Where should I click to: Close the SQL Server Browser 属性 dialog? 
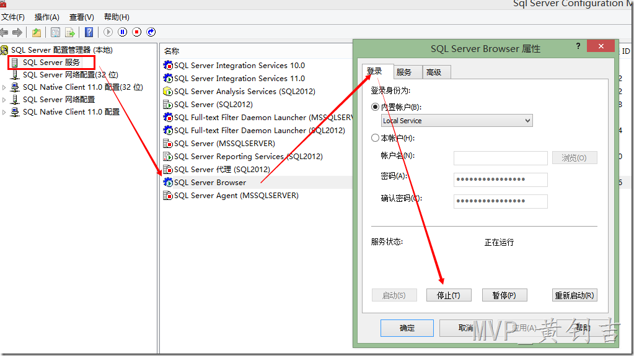tap(601, 46)
